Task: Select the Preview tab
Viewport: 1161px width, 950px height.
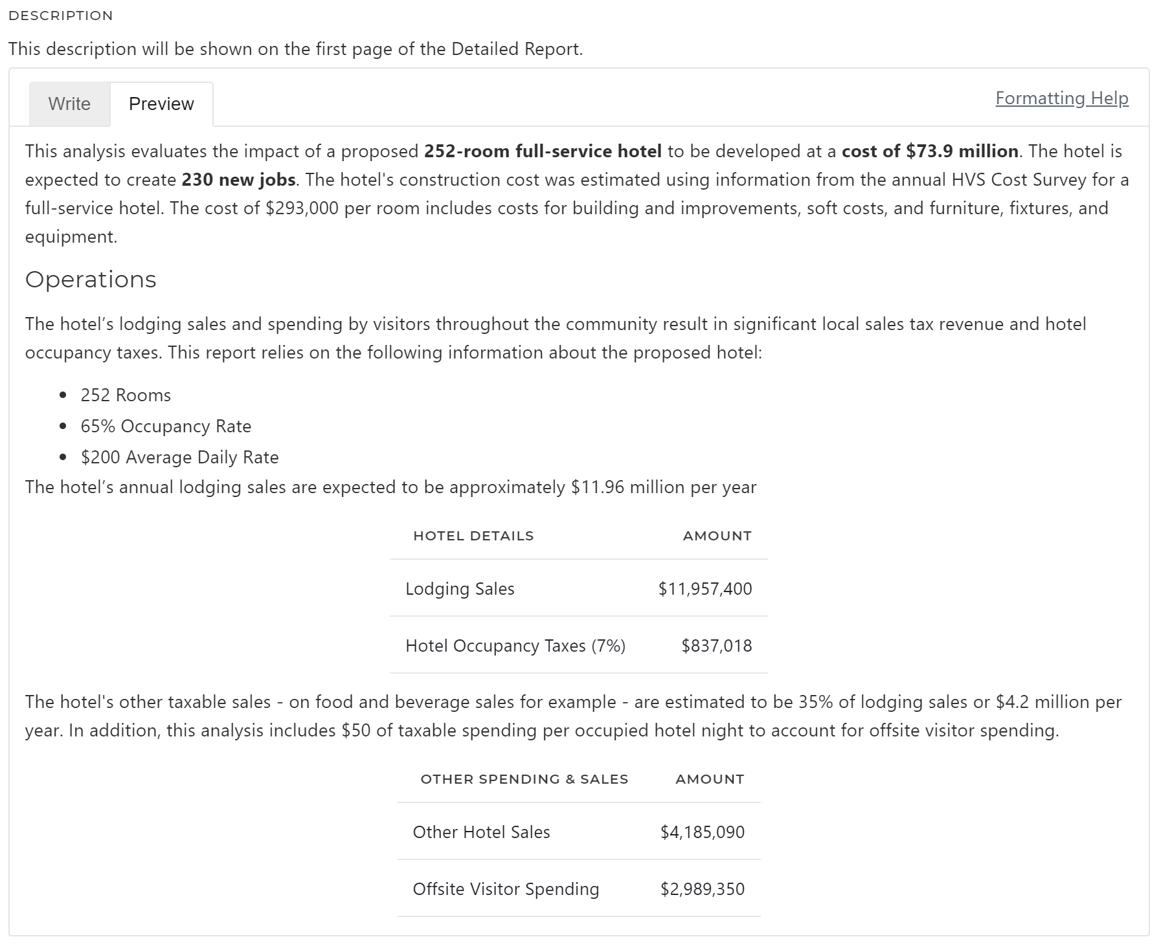Action: (161, 104)
